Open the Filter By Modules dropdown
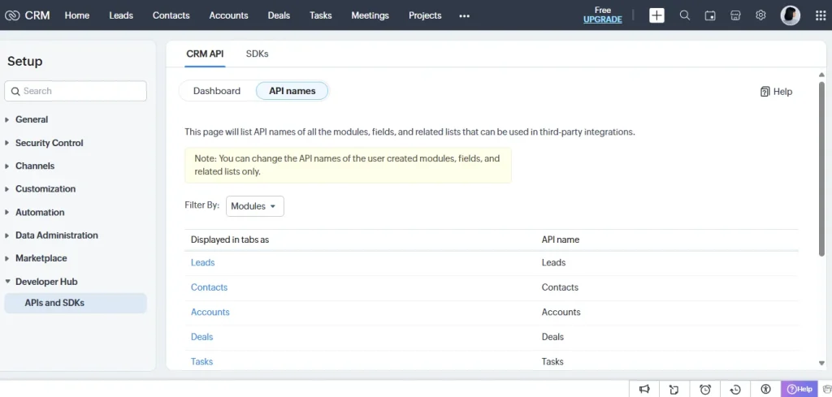Image resolution: width=832 pixels, height=397 pixels. (x=254, y=206)
